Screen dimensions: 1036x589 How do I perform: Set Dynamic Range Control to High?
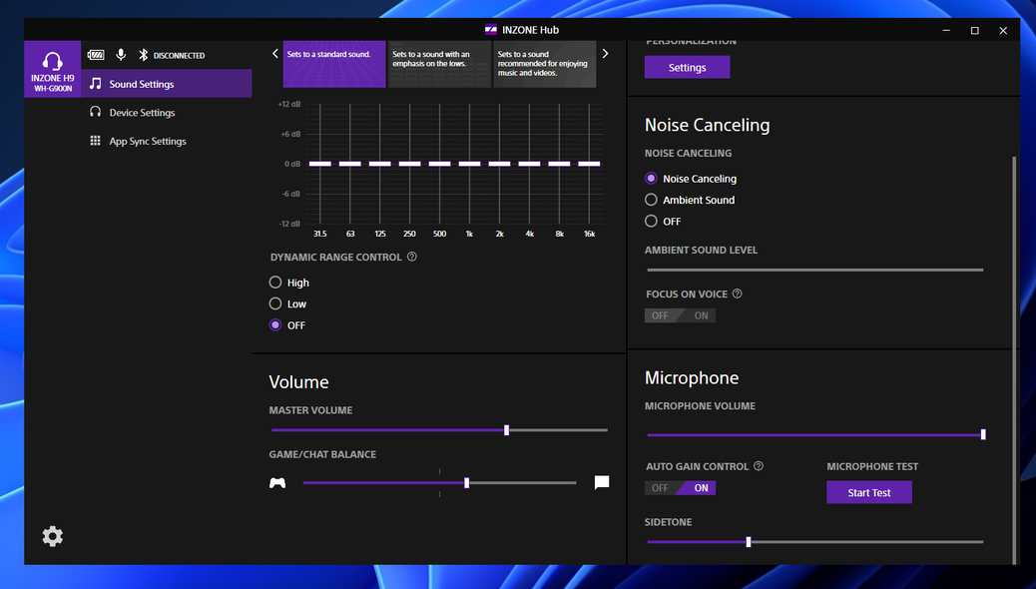[x=275, y=283]
